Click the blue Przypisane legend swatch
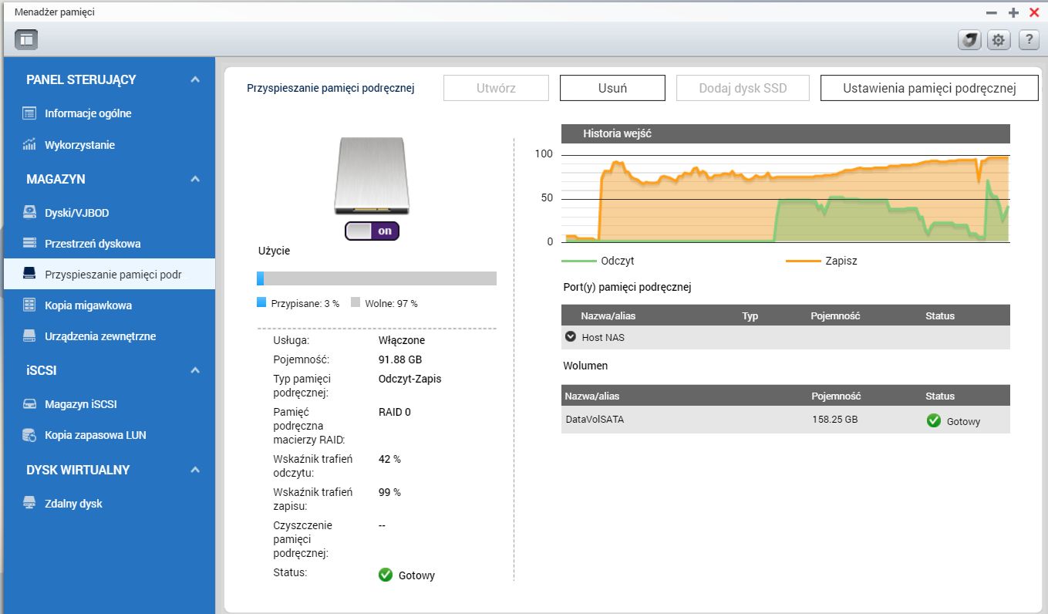1048x614 pixels. tap(261, 302)
